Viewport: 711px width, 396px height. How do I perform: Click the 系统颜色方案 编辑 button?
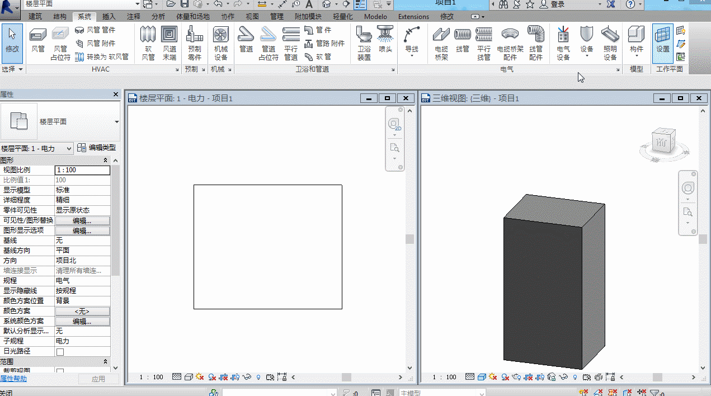[x=82, y=322]
